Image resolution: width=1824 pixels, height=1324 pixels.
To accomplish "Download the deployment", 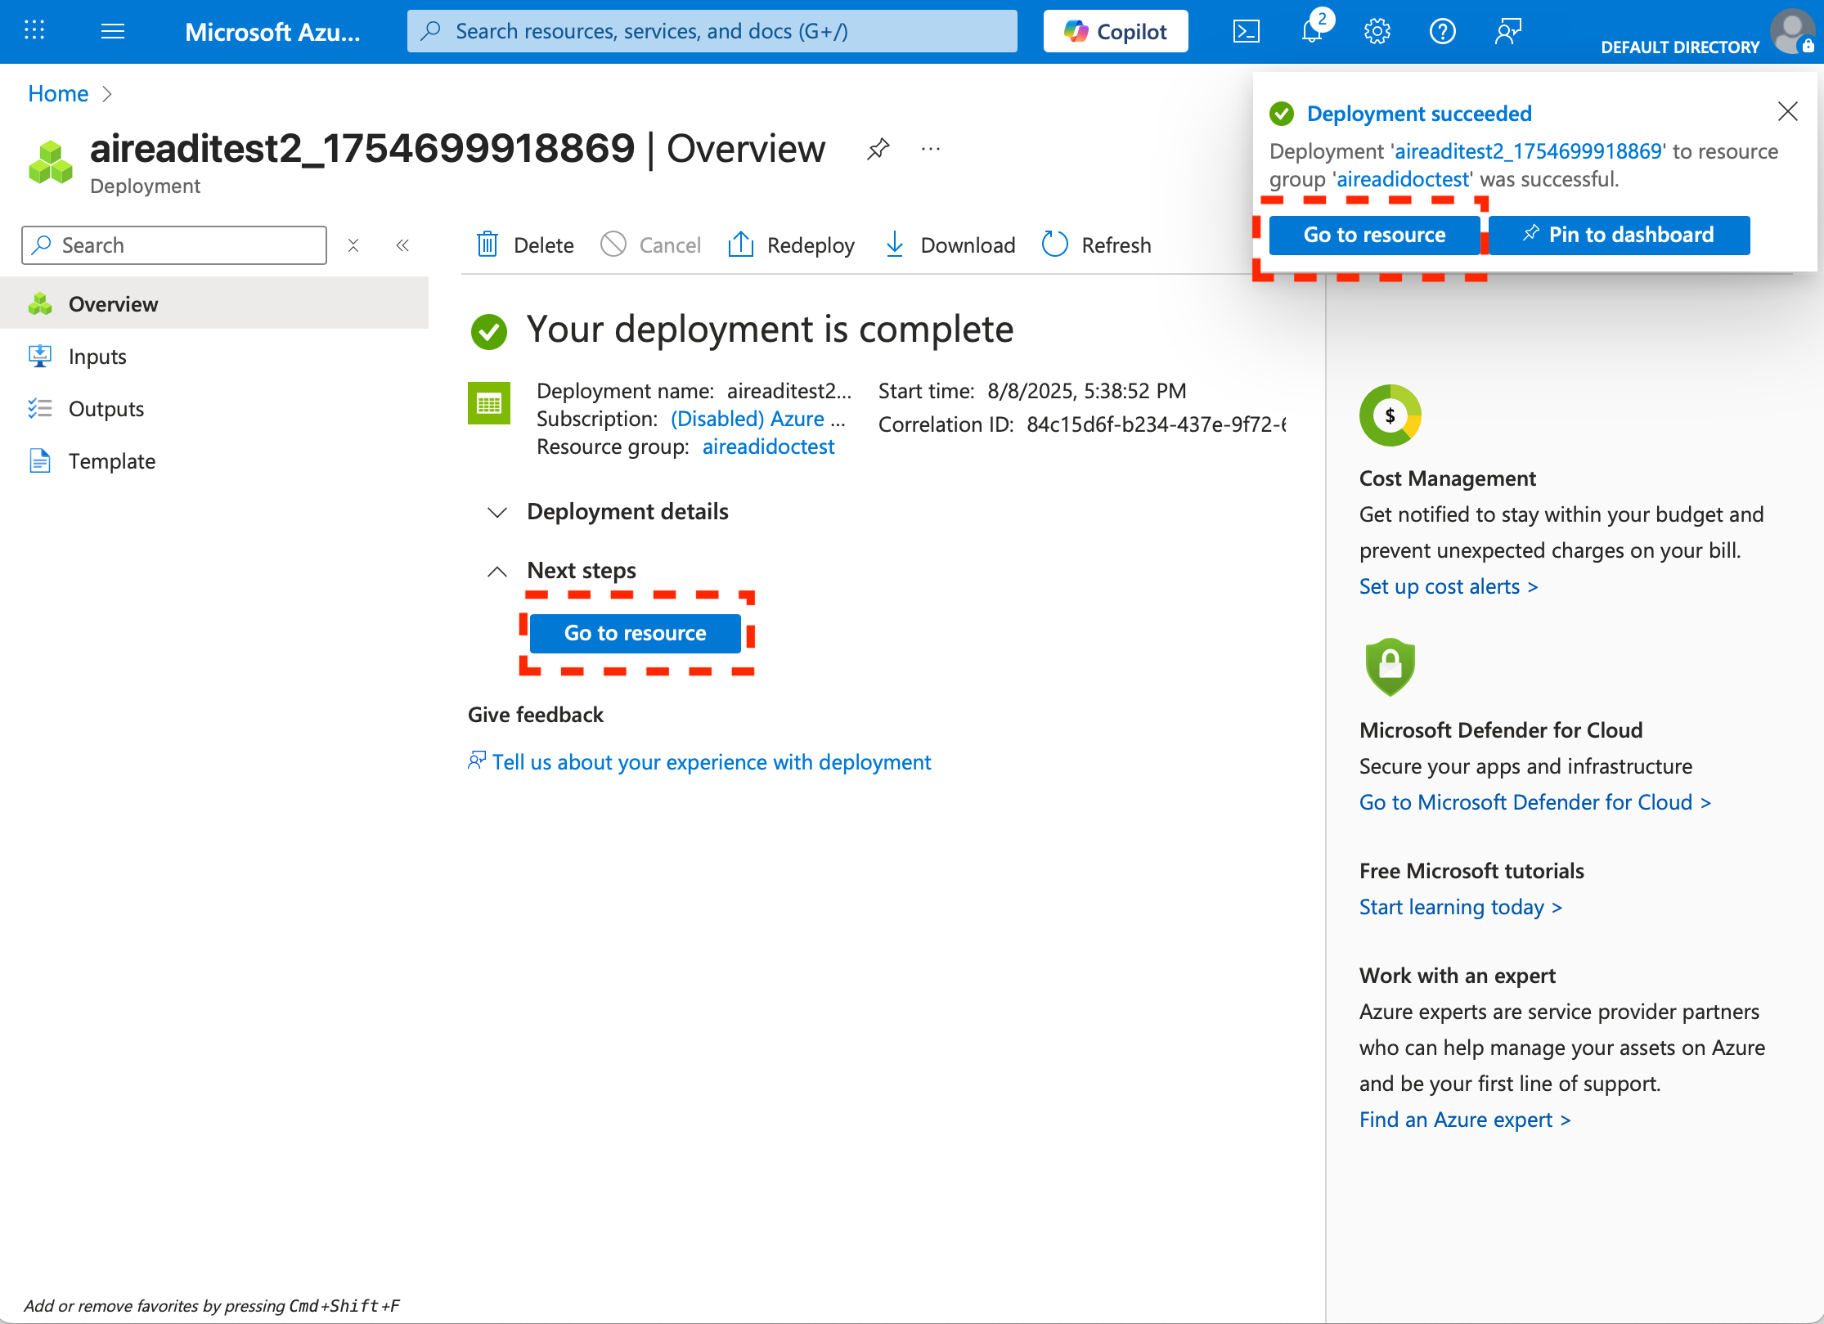I will coord(950,245).
